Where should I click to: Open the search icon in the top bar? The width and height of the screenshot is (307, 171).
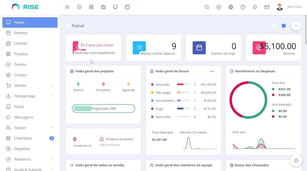coord(207,7)
